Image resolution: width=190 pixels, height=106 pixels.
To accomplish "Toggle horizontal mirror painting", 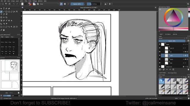I will (105, 4).
